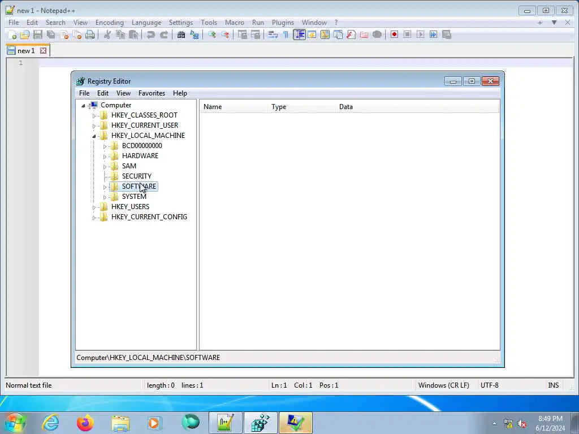Open the Function List toolbar icon
The width and height of the screenshot is (579, 434).
click(351, 34)
